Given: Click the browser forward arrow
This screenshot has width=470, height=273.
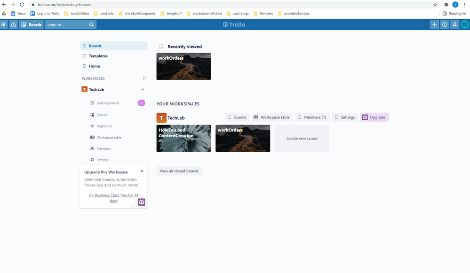Looking at the screenshot, I should tap(13, 5).
